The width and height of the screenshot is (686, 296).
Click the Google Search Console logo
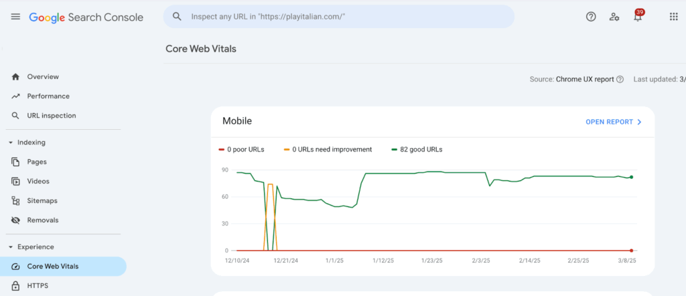86,17
